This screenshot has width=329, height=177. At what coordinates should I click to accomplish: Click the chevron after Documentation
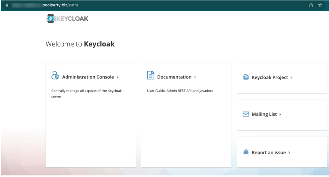[195, 77]
